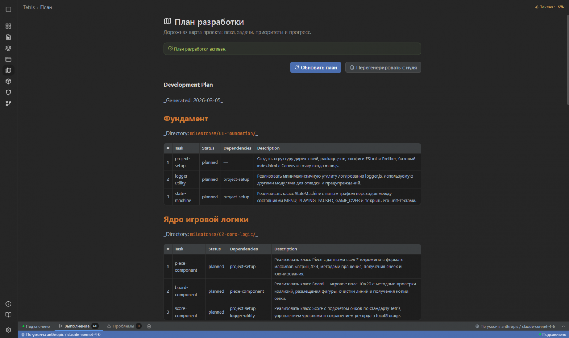Select the piece-component task cell
The width and height of the screenshot is (569, 338).
(189, 267)
